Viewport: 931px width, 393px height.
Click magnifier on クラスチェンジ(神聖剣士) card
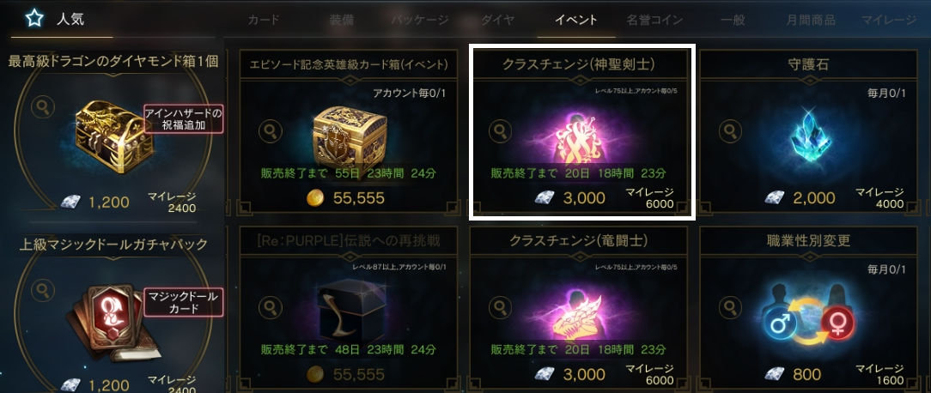(500, 130)
